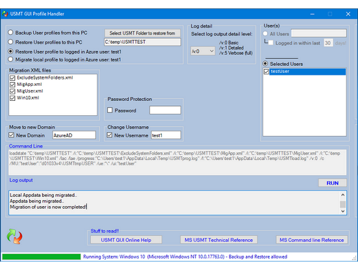Click the Log output label

21,180
